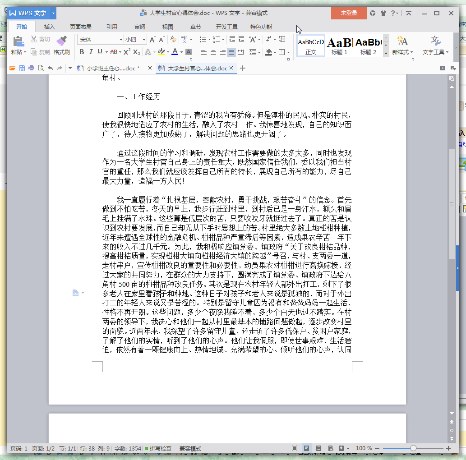The image size is (466, 460).
Task: Add new document tab with plus
Action: [243, 68]
